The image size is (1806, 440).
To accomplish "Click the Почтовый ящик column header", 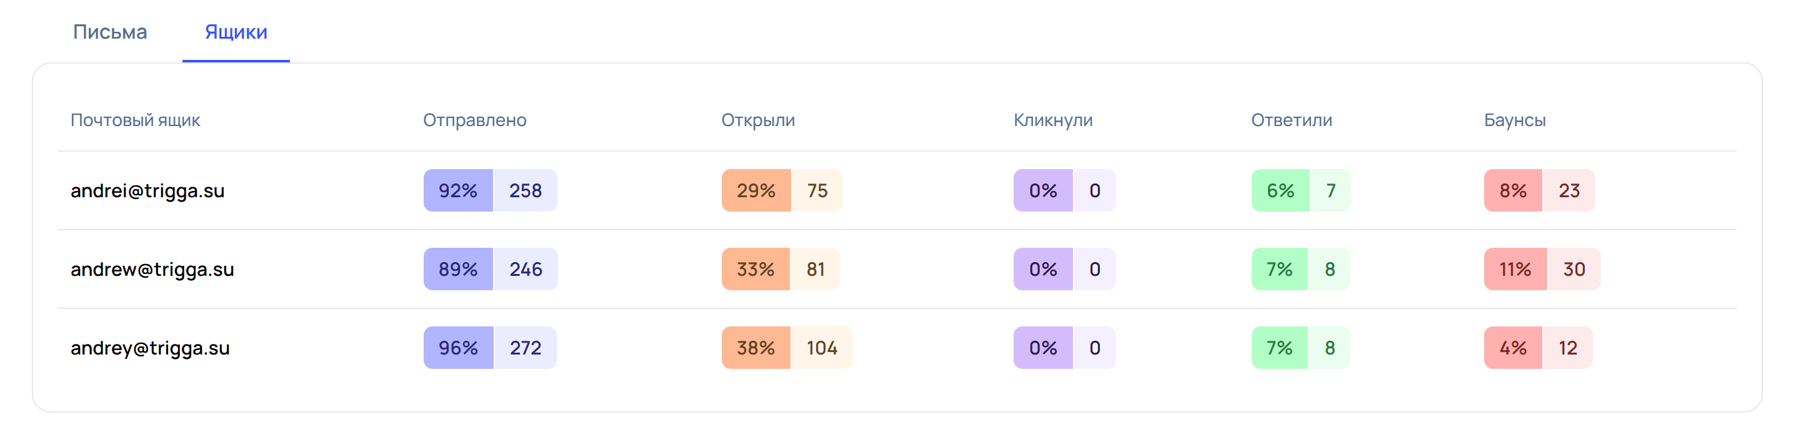I will click(x=136, y=120).
